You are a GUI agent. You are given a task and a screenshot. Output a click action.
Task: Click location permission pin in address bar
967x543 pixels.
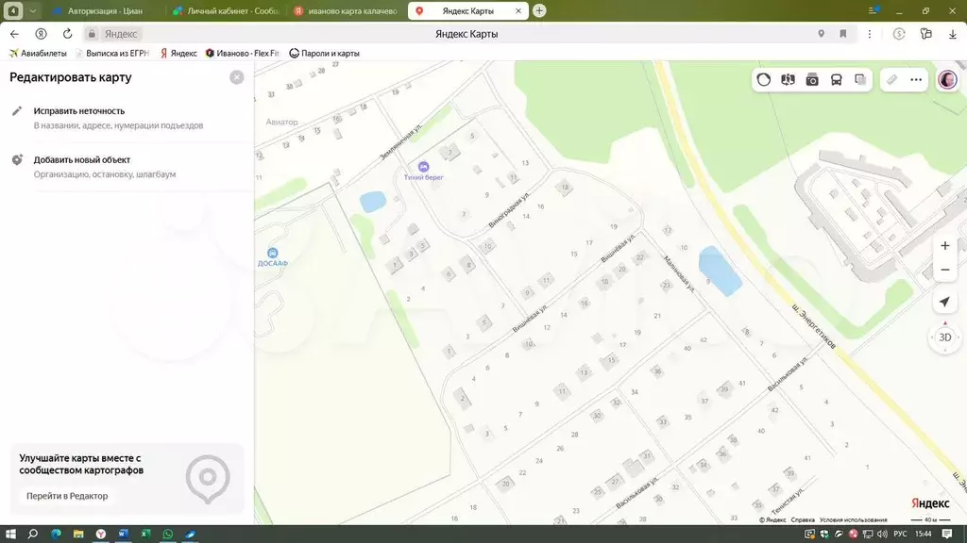pyautogui.click(x=821, y=34)
